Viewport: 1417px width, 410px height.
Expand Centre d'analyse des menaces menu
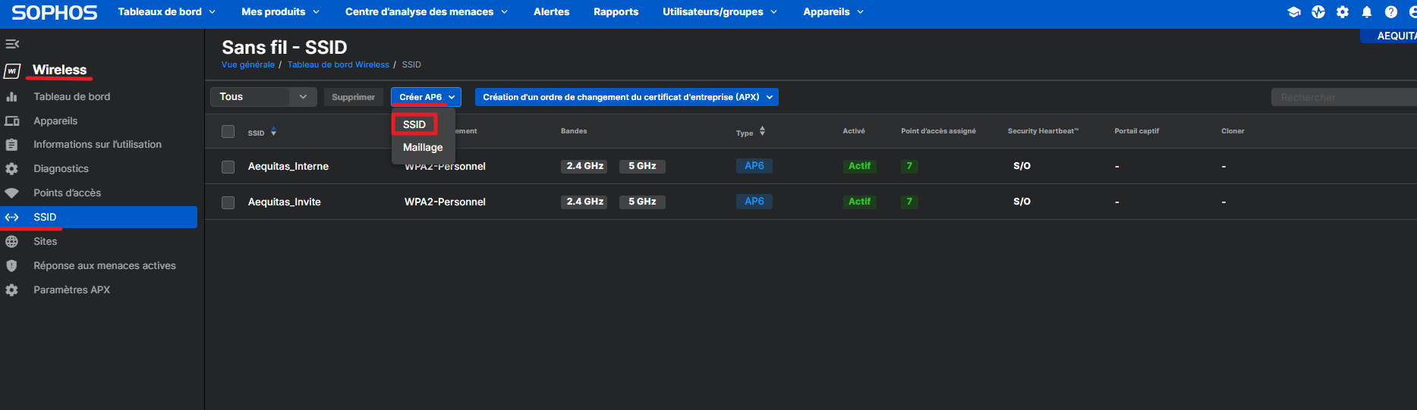(427, 12)
